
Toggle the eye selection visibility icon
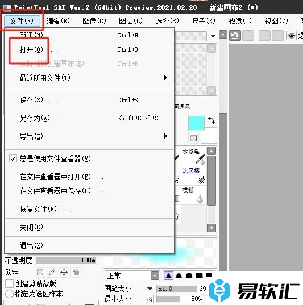(291, 36)
